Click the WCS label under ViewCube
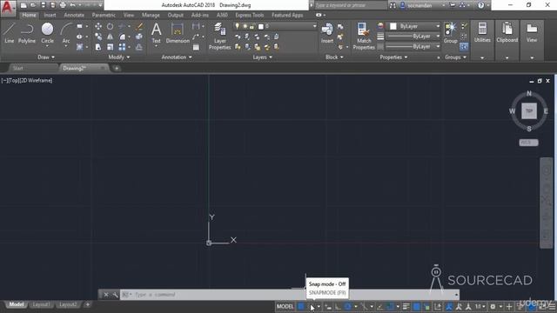Image resolution: width=557 pixels, height=313 pixels. [528, 143]
